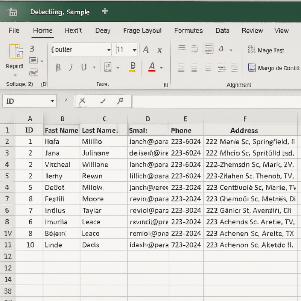This screenshot has height=301, width=301.
Task: Select the Detecting, Sample document tab
Action: (60, 12)
